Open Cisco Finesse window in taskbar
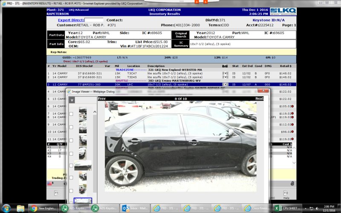This screenshot has width=341, height=213. [x=257, y=208]
